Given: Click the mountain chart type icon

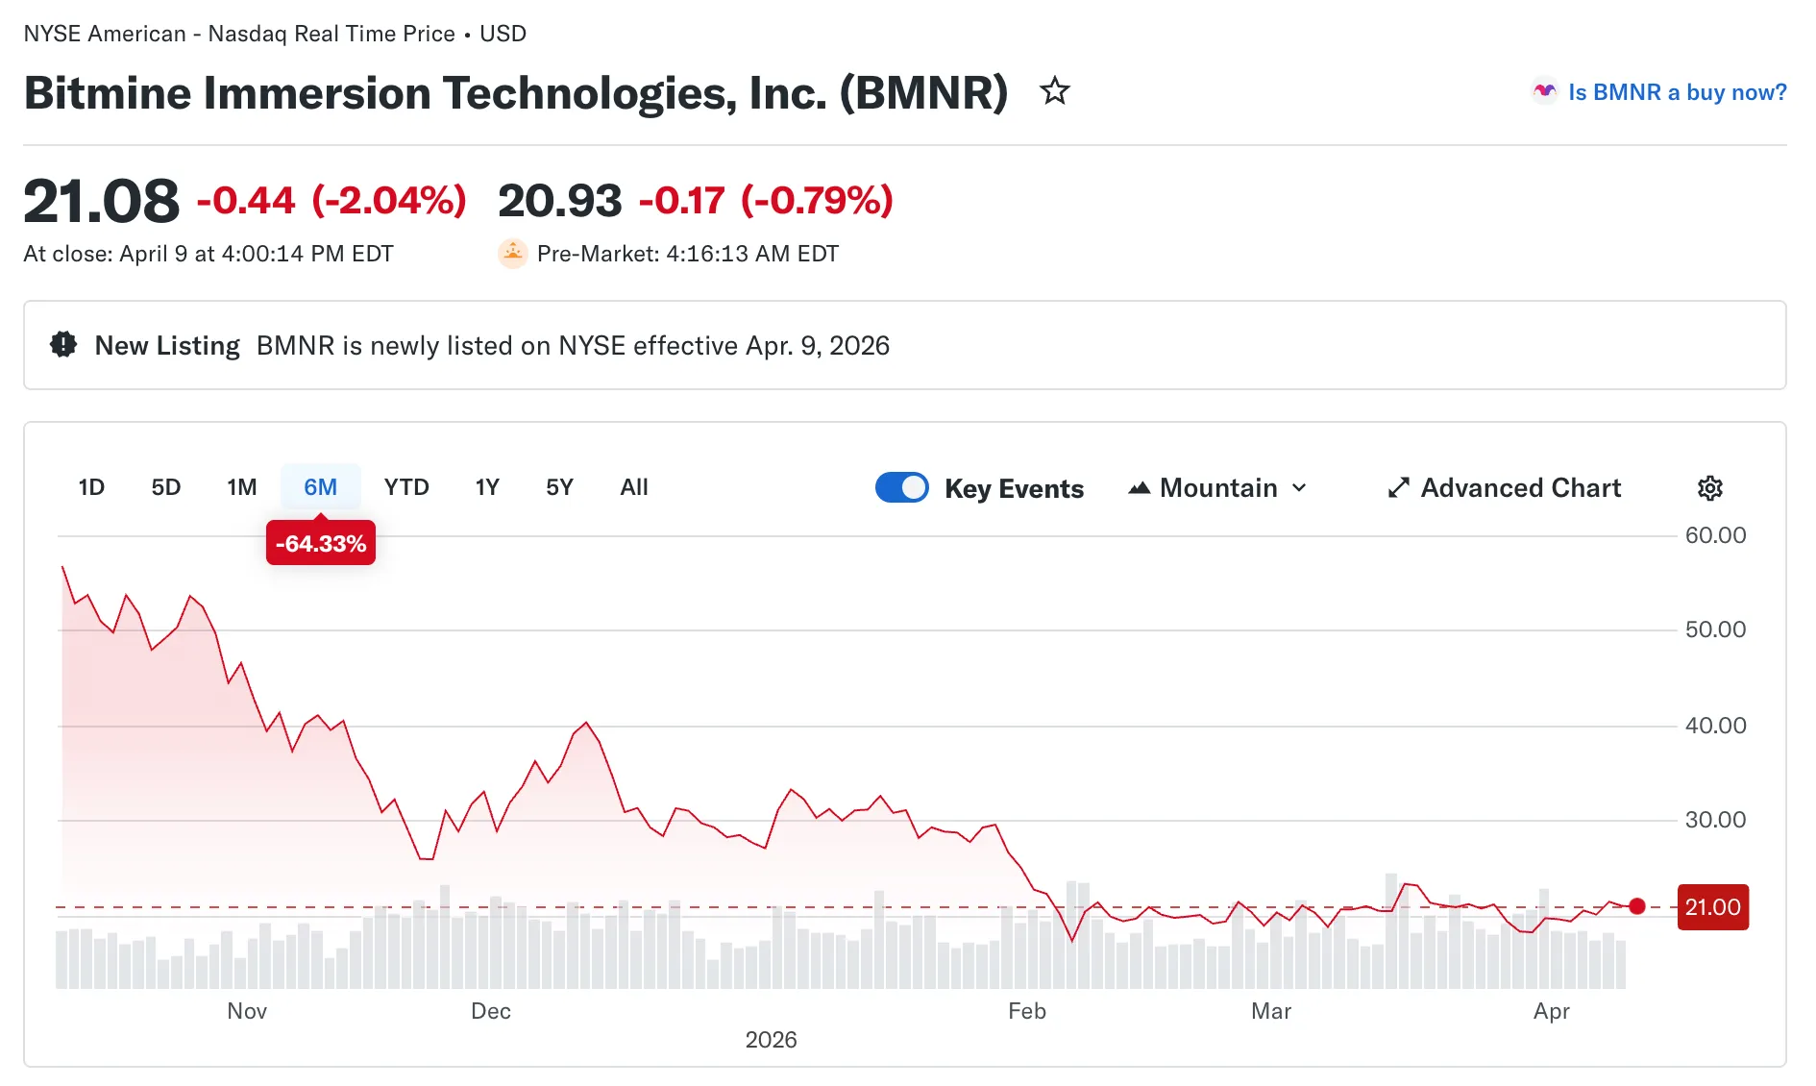Looking at the screenshot, I should (1140, 487).
